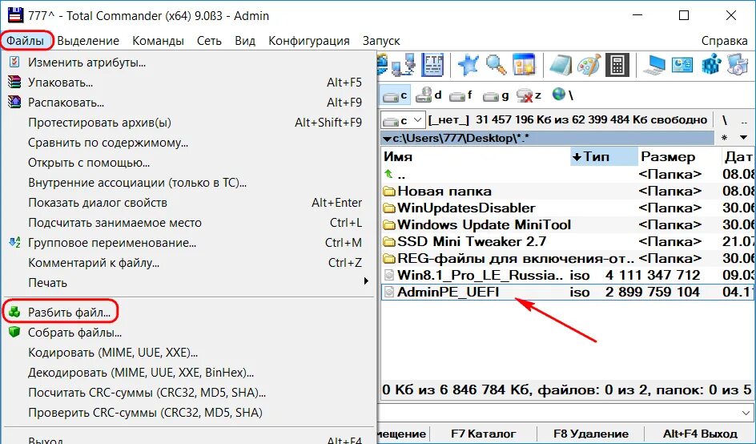Choose Кодировать (MIME, UUE, XXE) entry
The image size is (756, 444).
(x=188, y=353)
